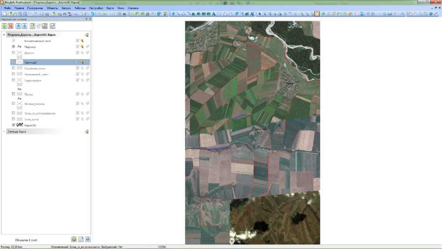Pin the layer control panel

point(87,19)
